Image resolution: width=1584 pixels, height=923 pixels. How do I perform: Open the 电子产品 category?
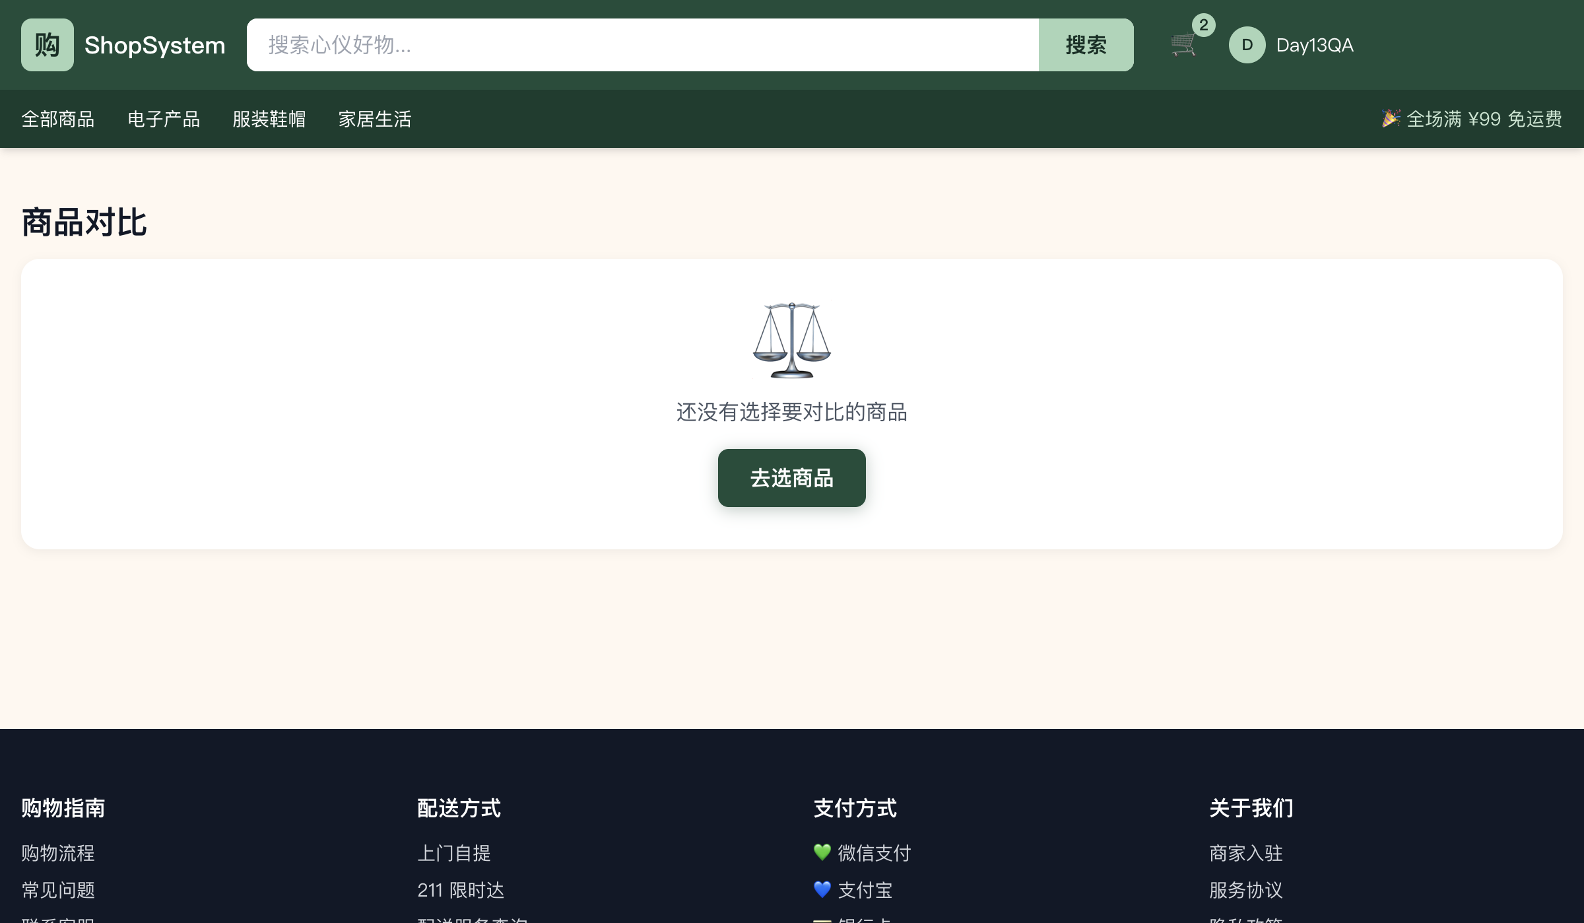pos(164,119)
